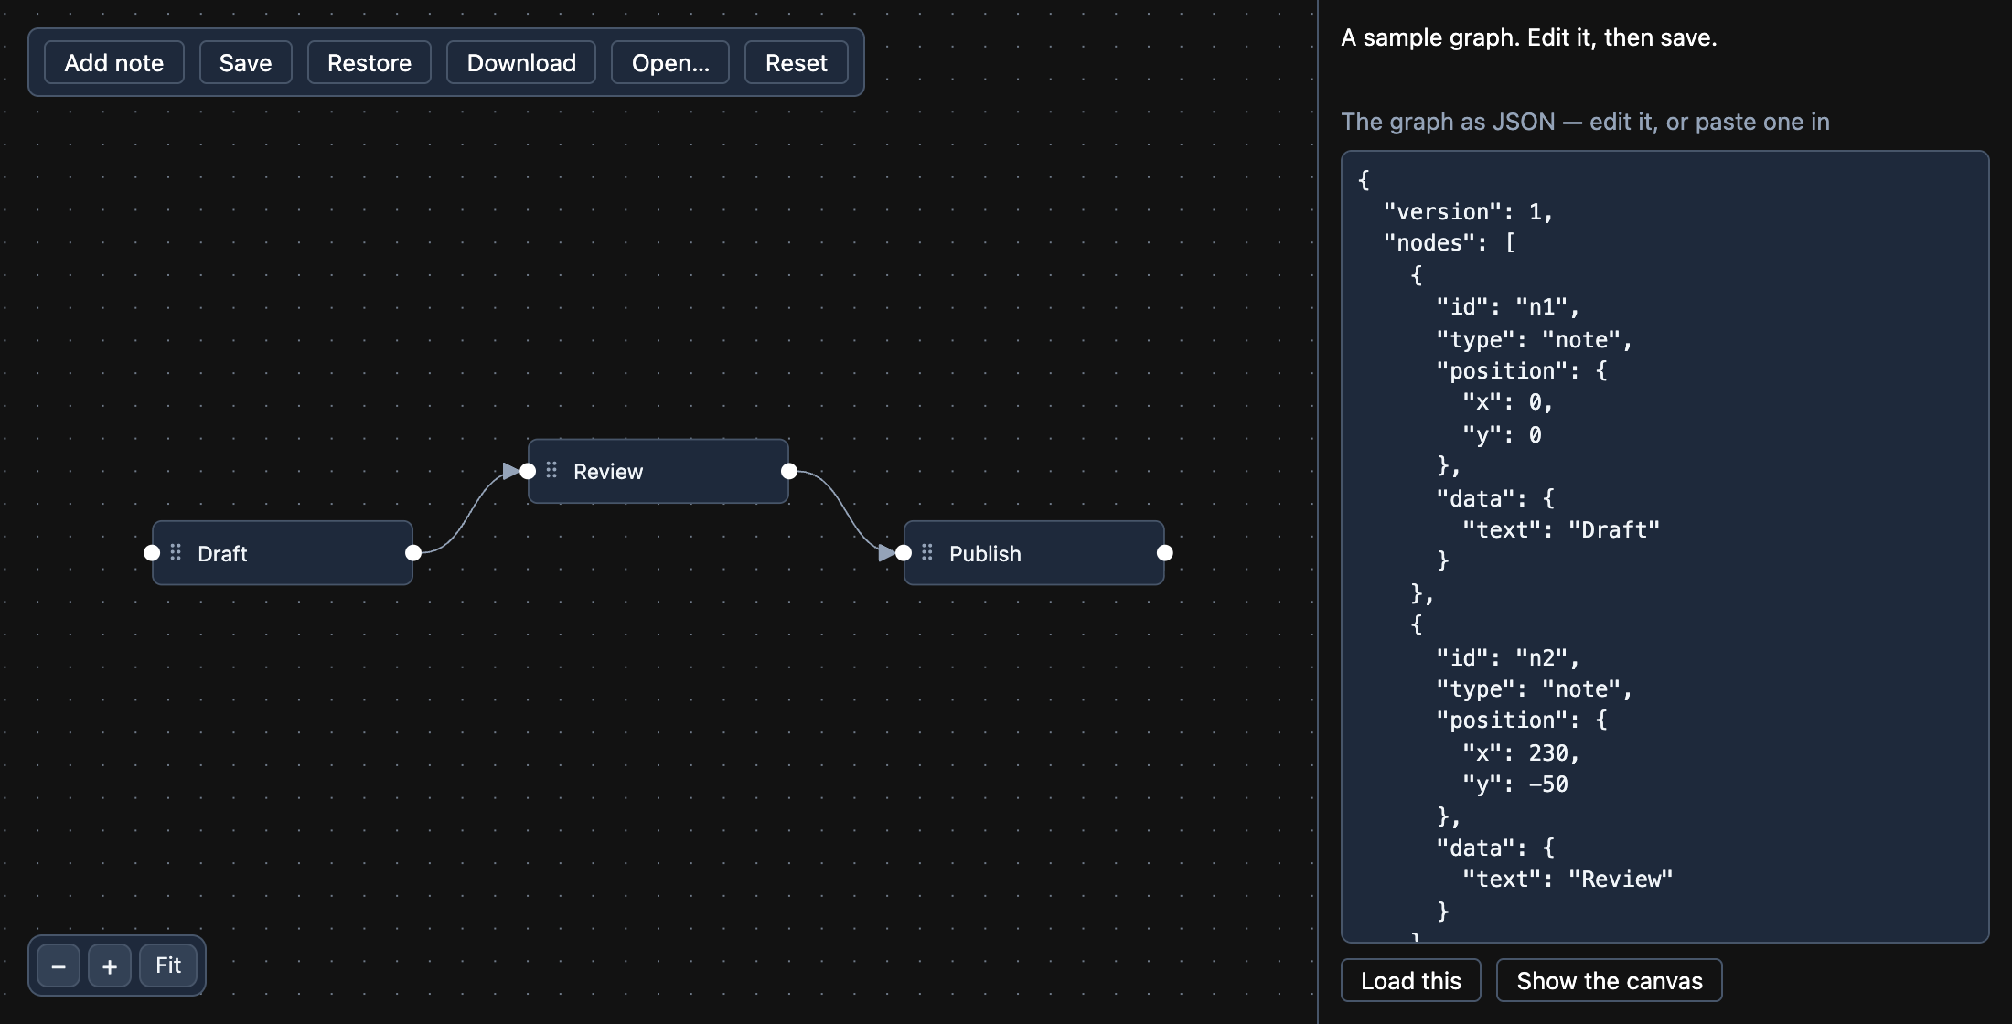Click the Show the canvas button
This screenshot has width=2012, height=1024.
coord(1610,980)
